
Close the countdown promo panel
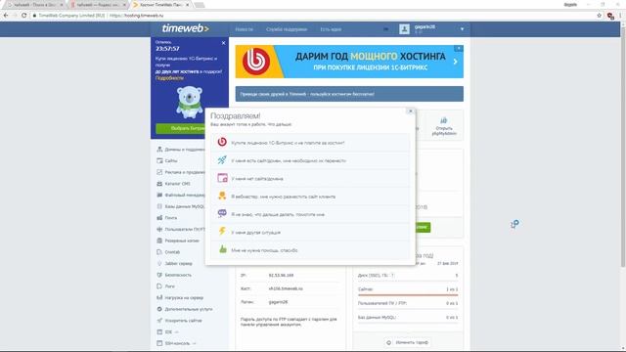[224, 43]
